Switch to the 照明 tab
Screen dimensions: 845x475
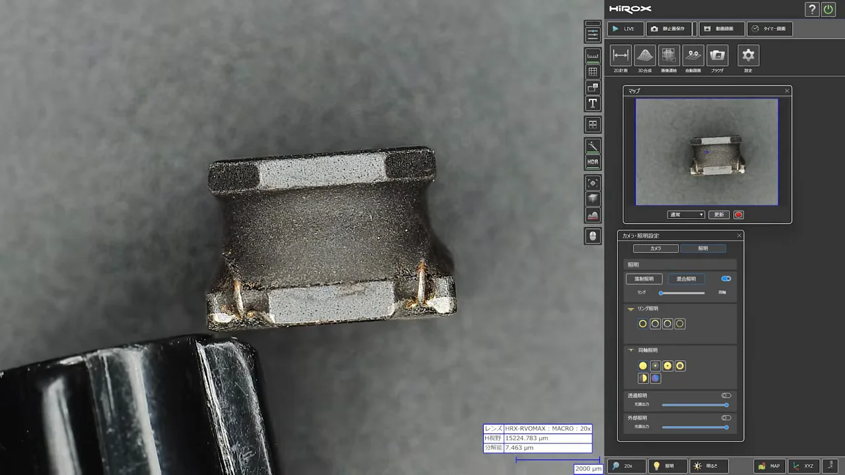click(x=703, y=249)
